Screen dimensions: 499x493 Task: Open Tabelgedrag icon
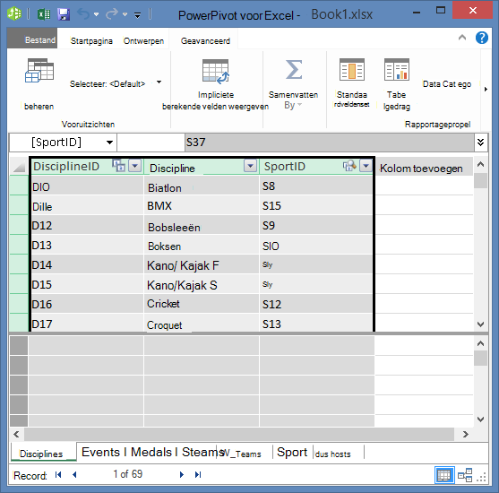pos(397,69)
